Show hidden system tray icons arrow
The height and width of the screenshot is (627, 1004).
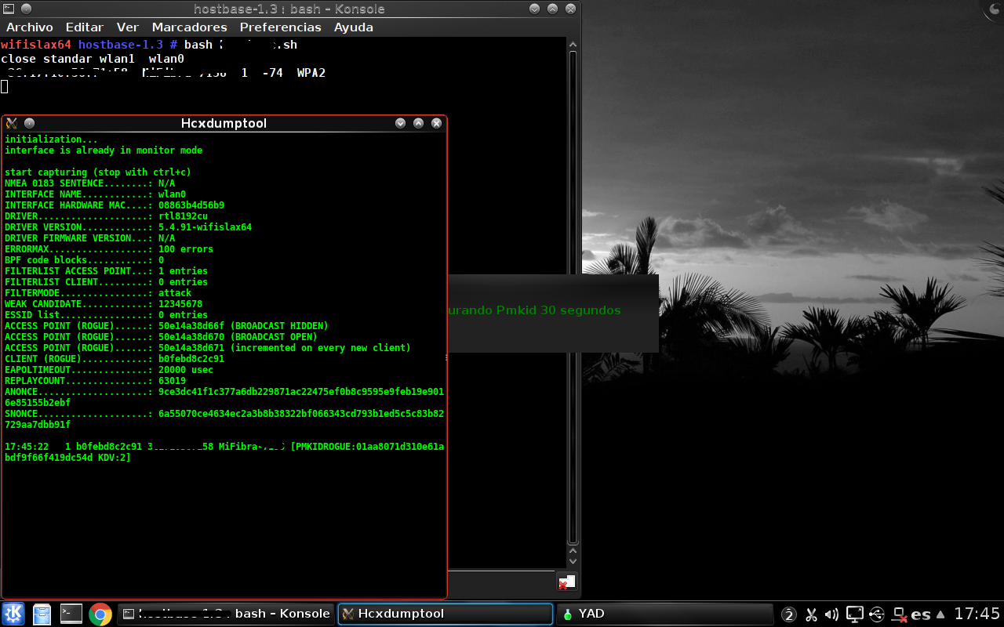940,614
